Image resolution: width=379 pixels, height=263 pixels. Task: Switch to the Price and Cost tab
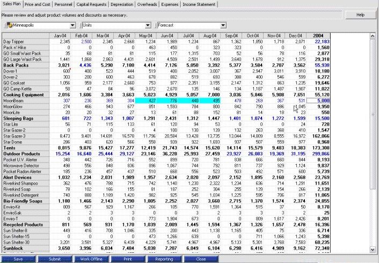[x=38, y=4]
